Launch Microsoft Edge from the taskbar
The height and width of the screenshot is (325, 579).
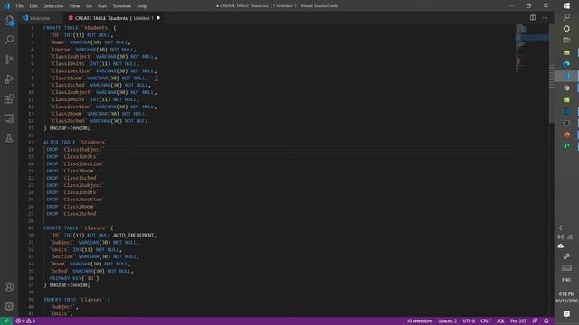[566, 64]
